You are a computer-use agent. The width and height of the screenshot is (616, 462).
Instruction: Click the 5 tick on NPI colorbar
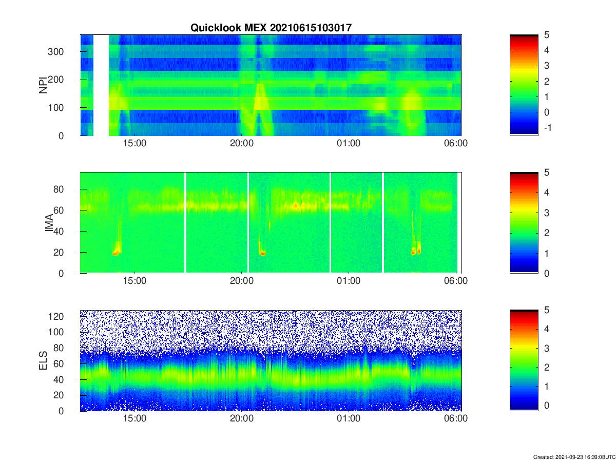pyautogui.click(x=547, y=35)
